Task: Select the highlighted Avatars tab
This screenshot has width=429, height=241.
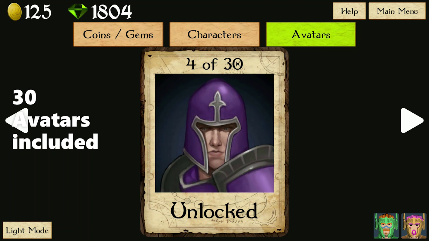Action: (311, 34)
